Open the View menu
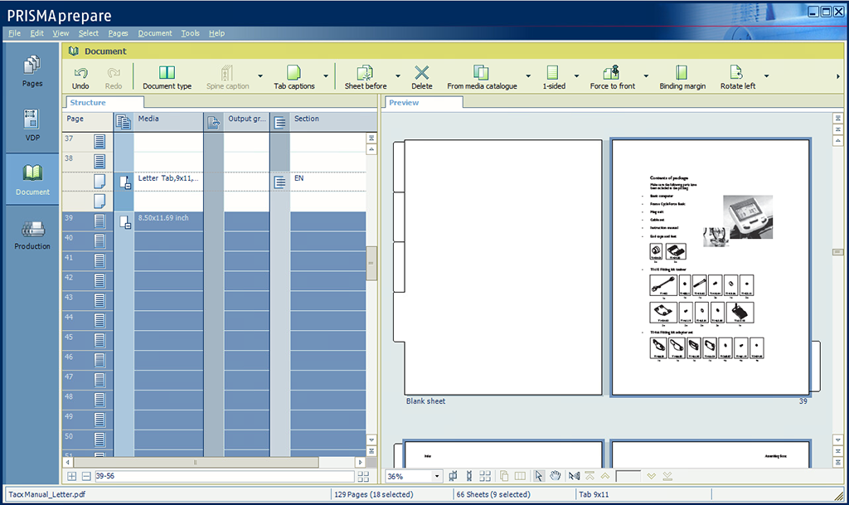This screenshot has height=505, width=849. click(61, 33)
